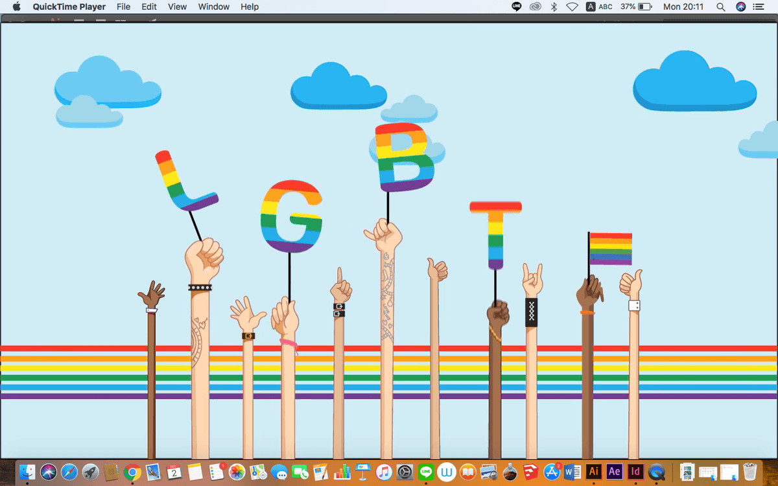Open Notes from the dock
This screenshot has width=778, height=486.
(195, 472)
